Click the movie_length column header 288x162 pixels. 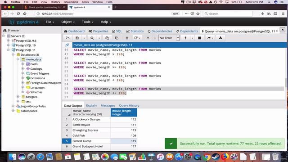[124, 112]
